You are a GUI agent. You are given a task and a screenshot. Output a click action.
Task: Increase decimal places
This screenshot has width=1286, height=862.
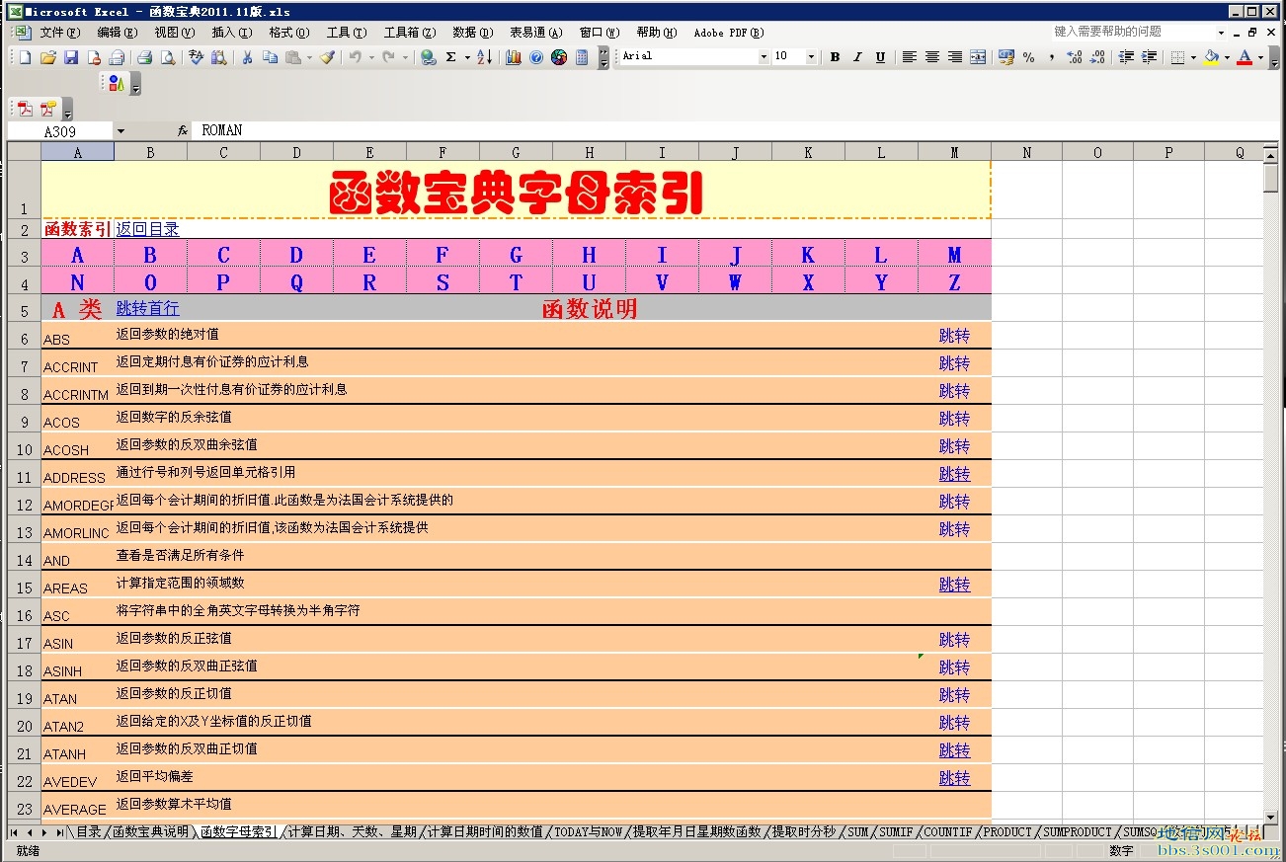tap(1075, 57)
